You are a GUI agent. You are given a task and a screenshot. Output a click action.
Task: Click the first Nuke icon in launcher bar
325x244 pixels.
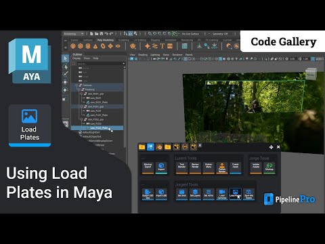(176, 147)
